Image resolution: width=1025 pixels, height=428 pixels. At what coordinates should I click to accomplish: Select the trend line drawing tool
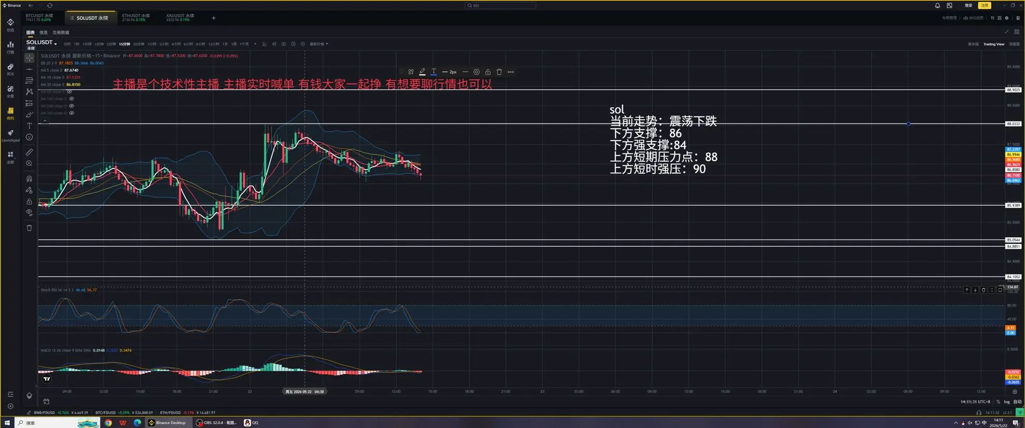click(x=29, y=69)
